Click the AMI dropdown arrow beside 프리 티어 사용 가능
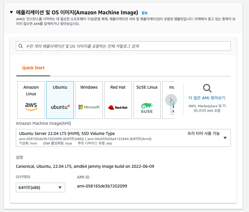 225,138
